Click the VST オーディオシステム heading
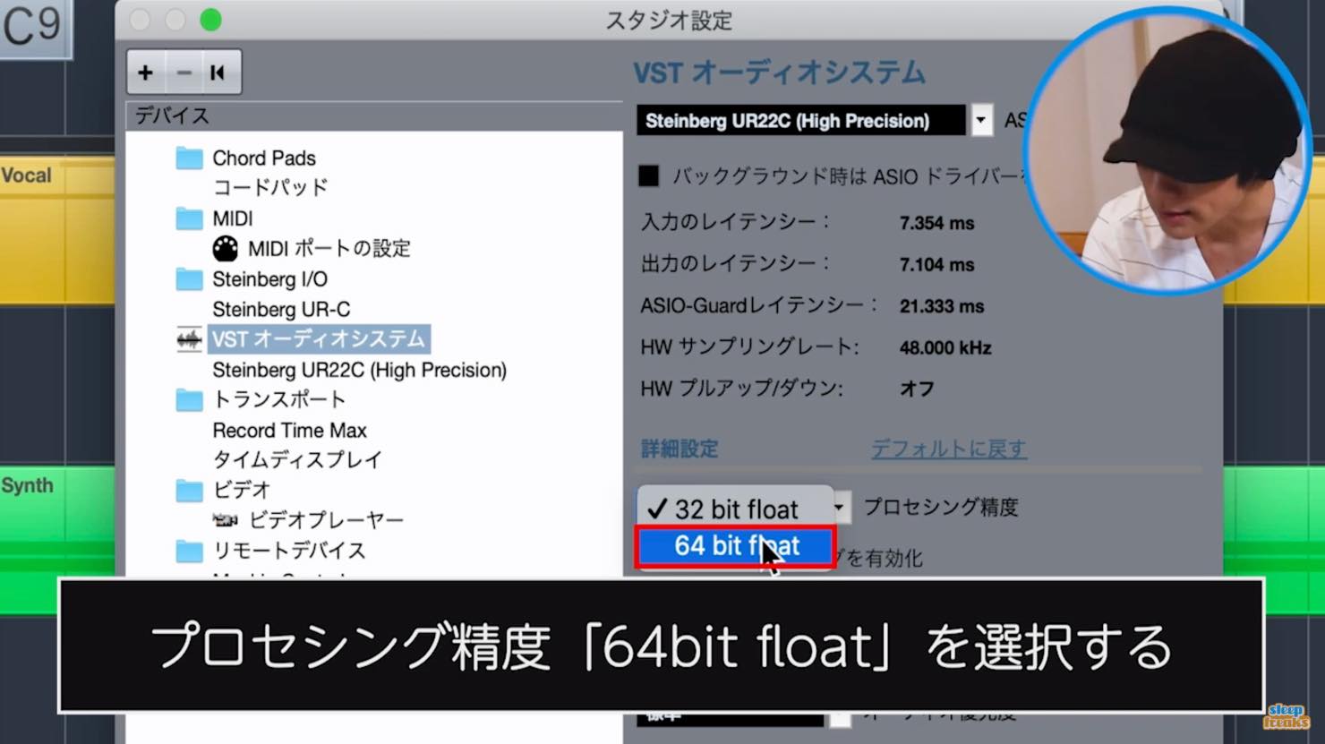Viewport: 1325px width, 744px height. pyautogui.click(x=779, y=73)
